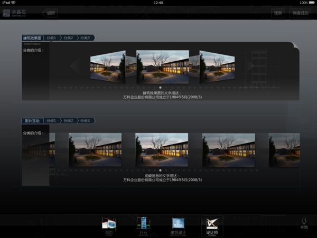The image size is (317, 238).
Task: Select the right tilted cover-flow image
Action: (x=217, y=67)
